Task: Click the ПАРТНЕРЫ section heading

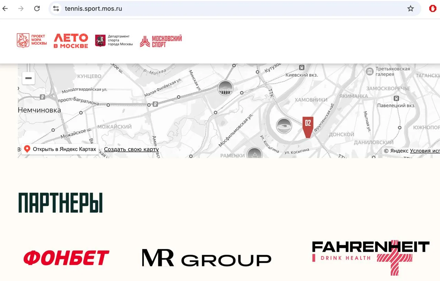Action: [x=60, y=203]
